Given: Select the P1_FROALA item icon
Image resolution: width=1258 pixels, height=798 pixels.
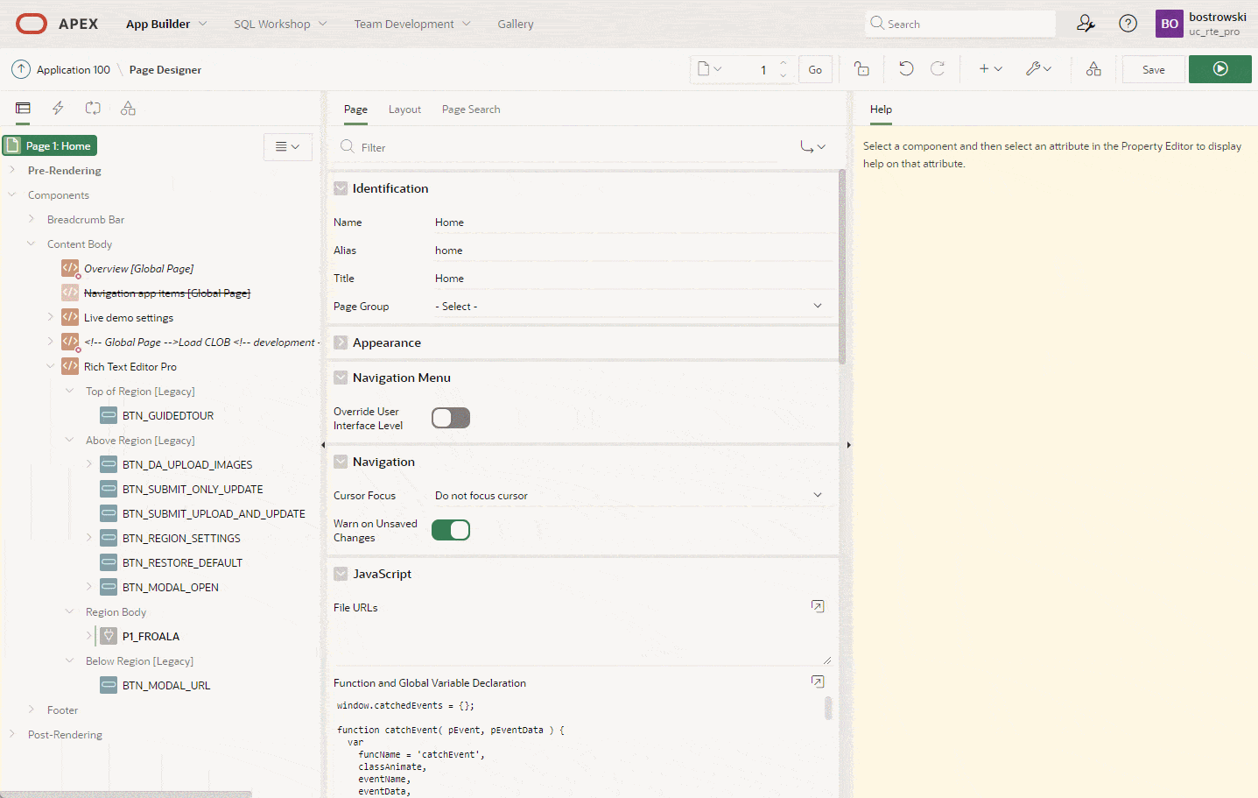Looking at the screenshot, I should [x=109, y=636].
